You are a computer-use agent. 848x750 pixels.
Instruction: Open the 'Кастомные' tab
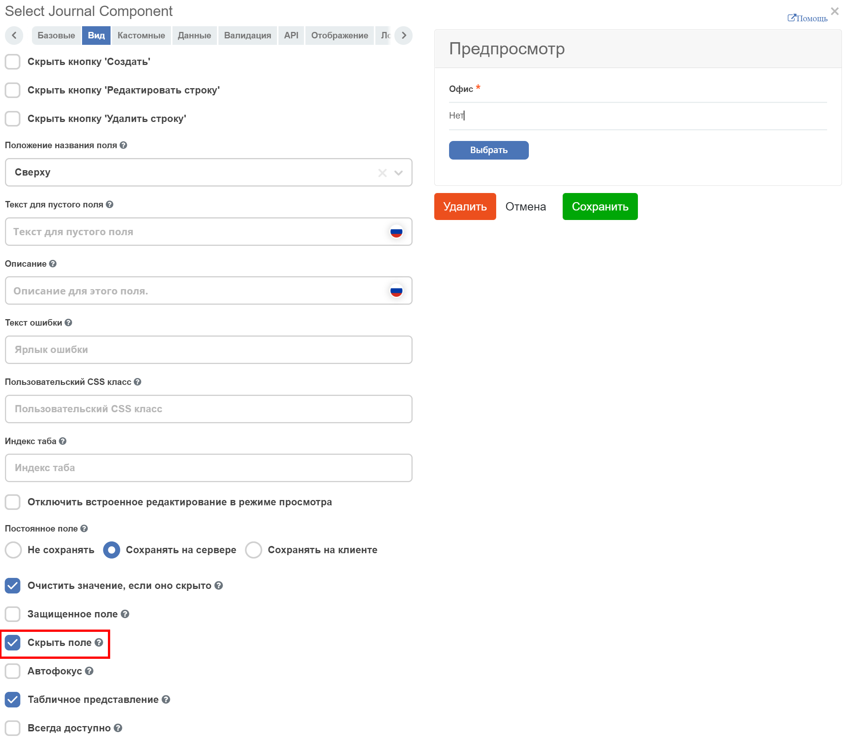pos(141,35)
